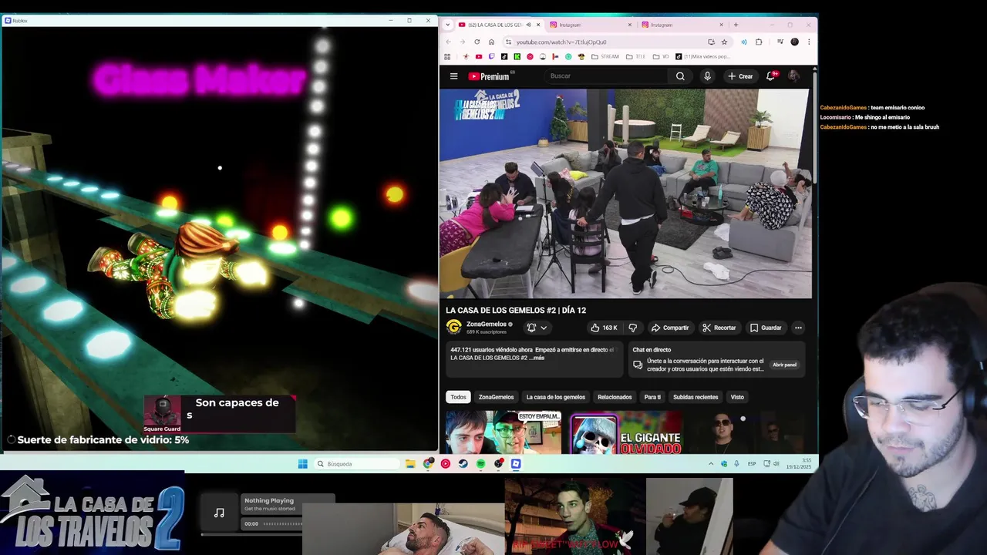The height and width of the screenshot is (555, 987).
Task: Open Chrome tab search dropdown arrow
Action: (448, 25)
